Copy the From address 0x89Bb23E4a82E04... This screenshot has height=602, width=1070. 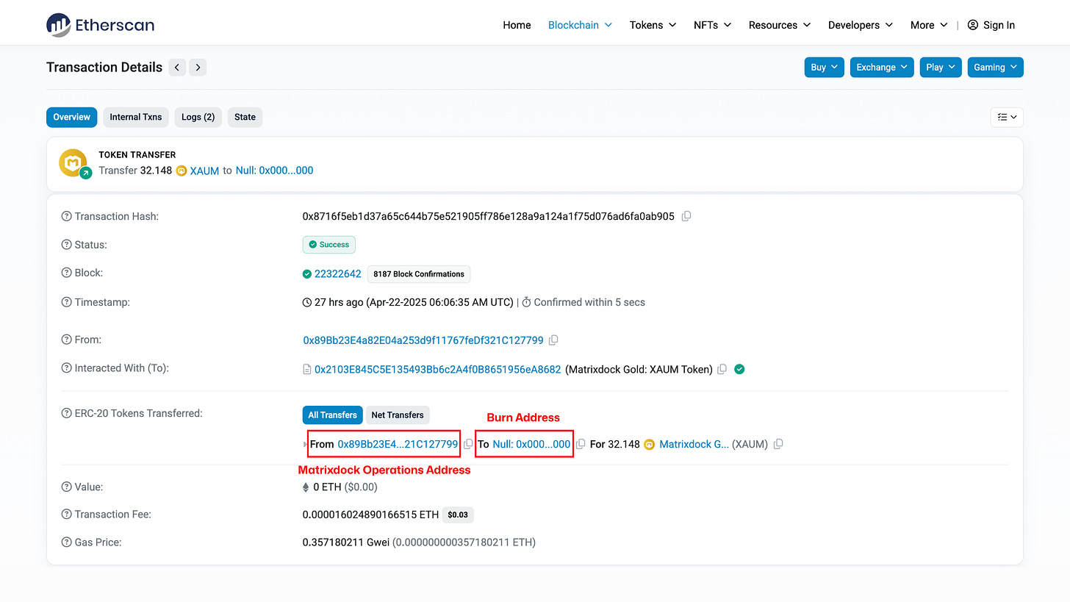pos(554,340)
